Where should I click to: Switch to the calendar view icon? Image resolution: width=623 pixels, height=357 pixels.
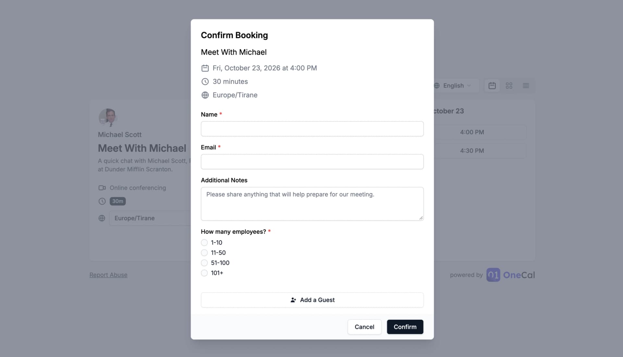pos(492,86)
